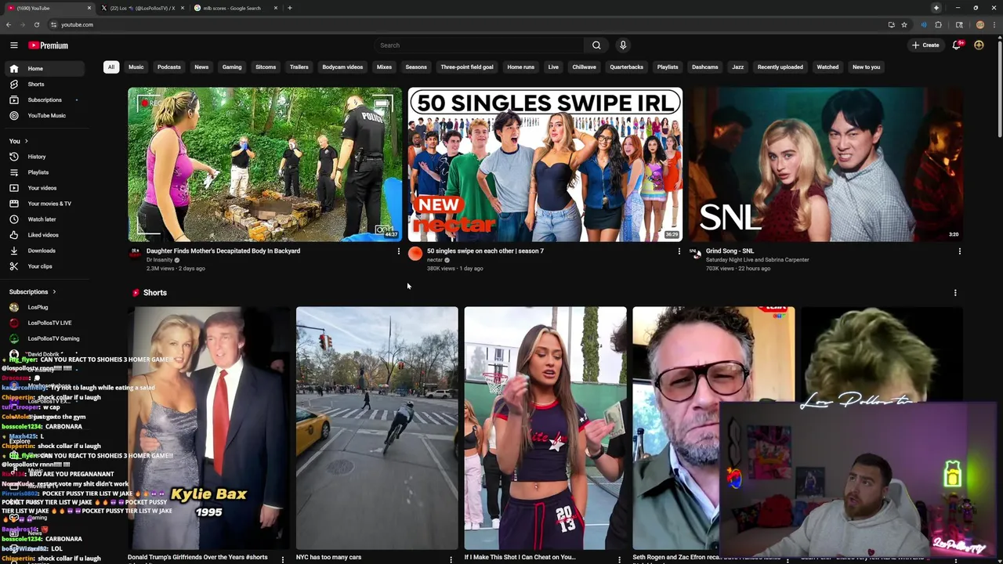Screen dimensions: 1003x564
Task: Reload the page with browser refresh
Action: point(36,24)
